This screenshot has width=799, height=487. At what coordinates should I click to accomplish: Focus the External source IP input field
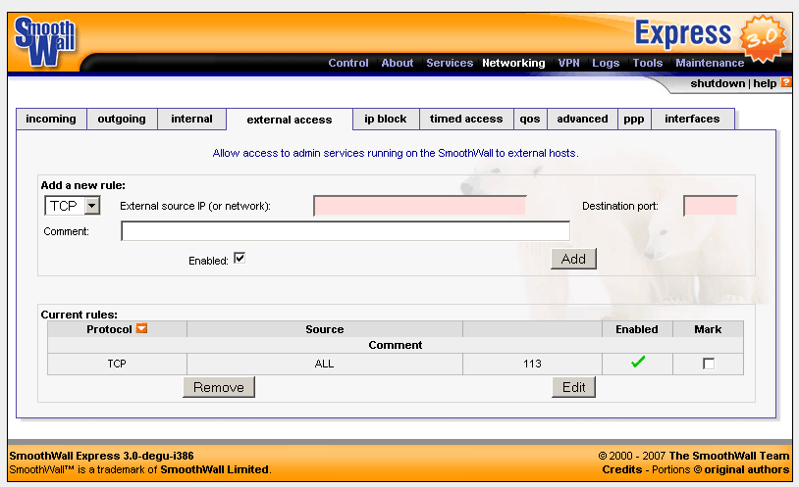click(420, 206)
